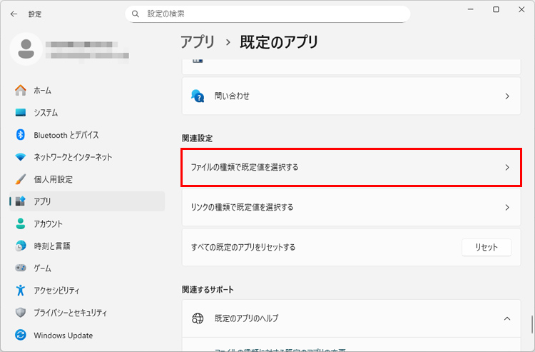Click the Accessibility figure icon
Viewport: 535px width, 352px height.
click(x=21, y=290)
